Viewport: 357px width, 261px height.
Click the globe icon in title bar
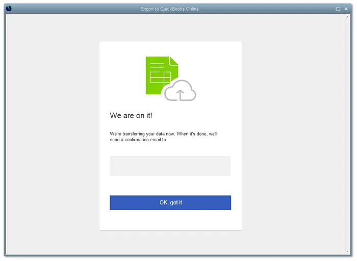(9, 9)
